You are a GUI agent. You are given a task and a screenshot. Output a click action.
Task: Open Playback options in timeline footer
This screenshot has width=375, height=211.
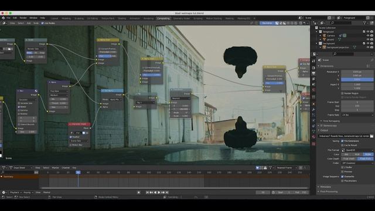click(x=16, y=192)
